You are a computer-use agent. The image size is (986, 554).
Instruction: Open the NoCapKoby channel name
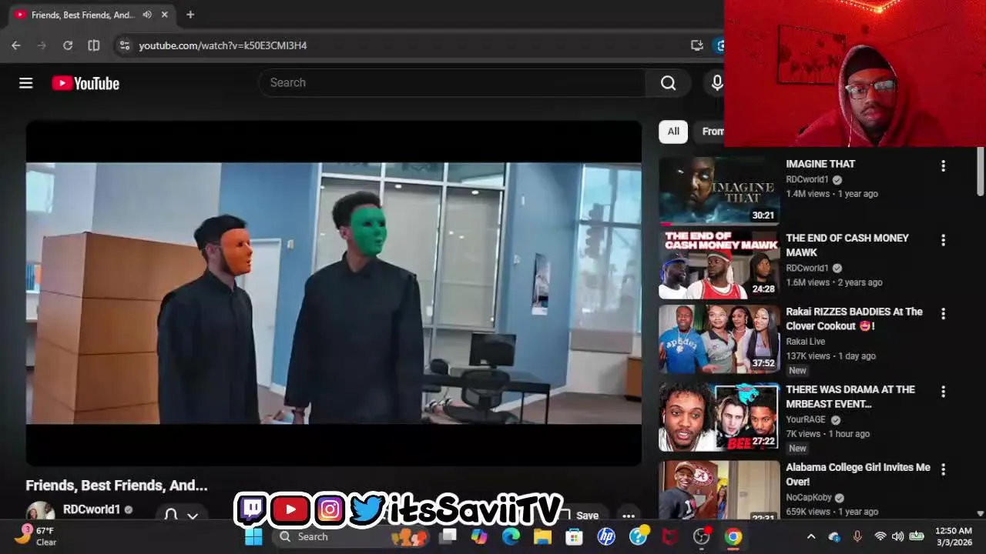point(809,497)
